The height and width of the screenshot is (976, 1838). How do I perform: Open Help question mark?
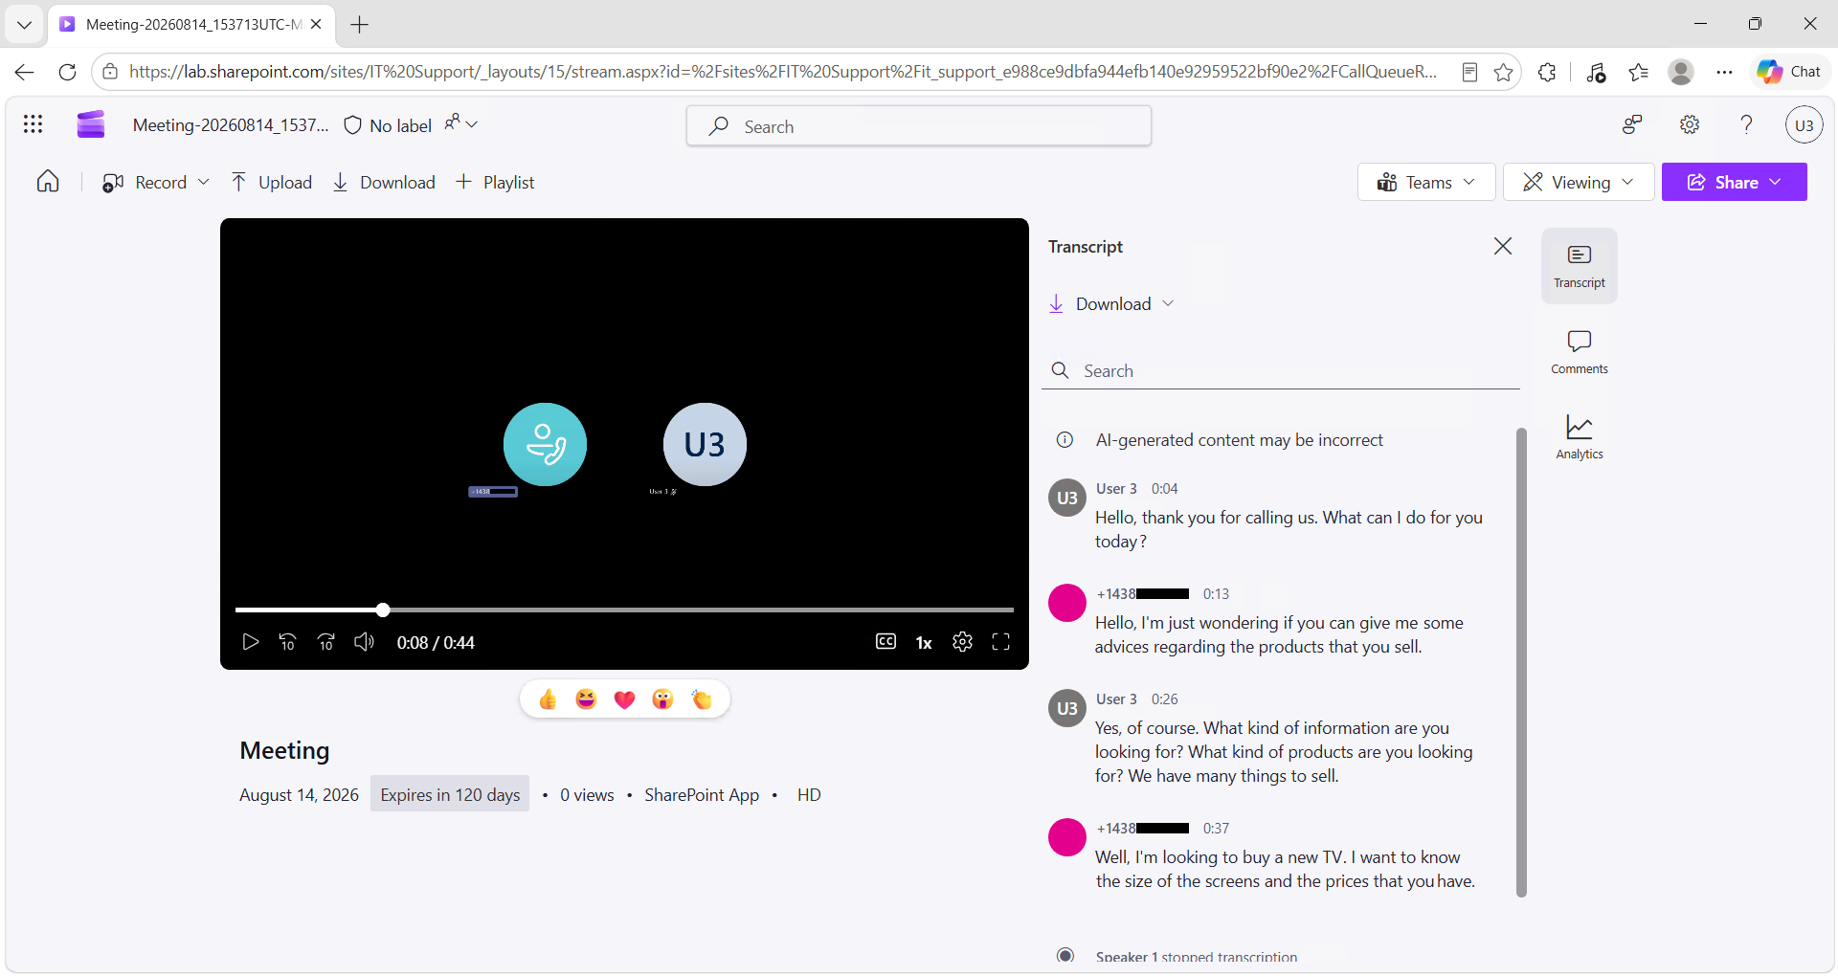tap(1747, 124)
